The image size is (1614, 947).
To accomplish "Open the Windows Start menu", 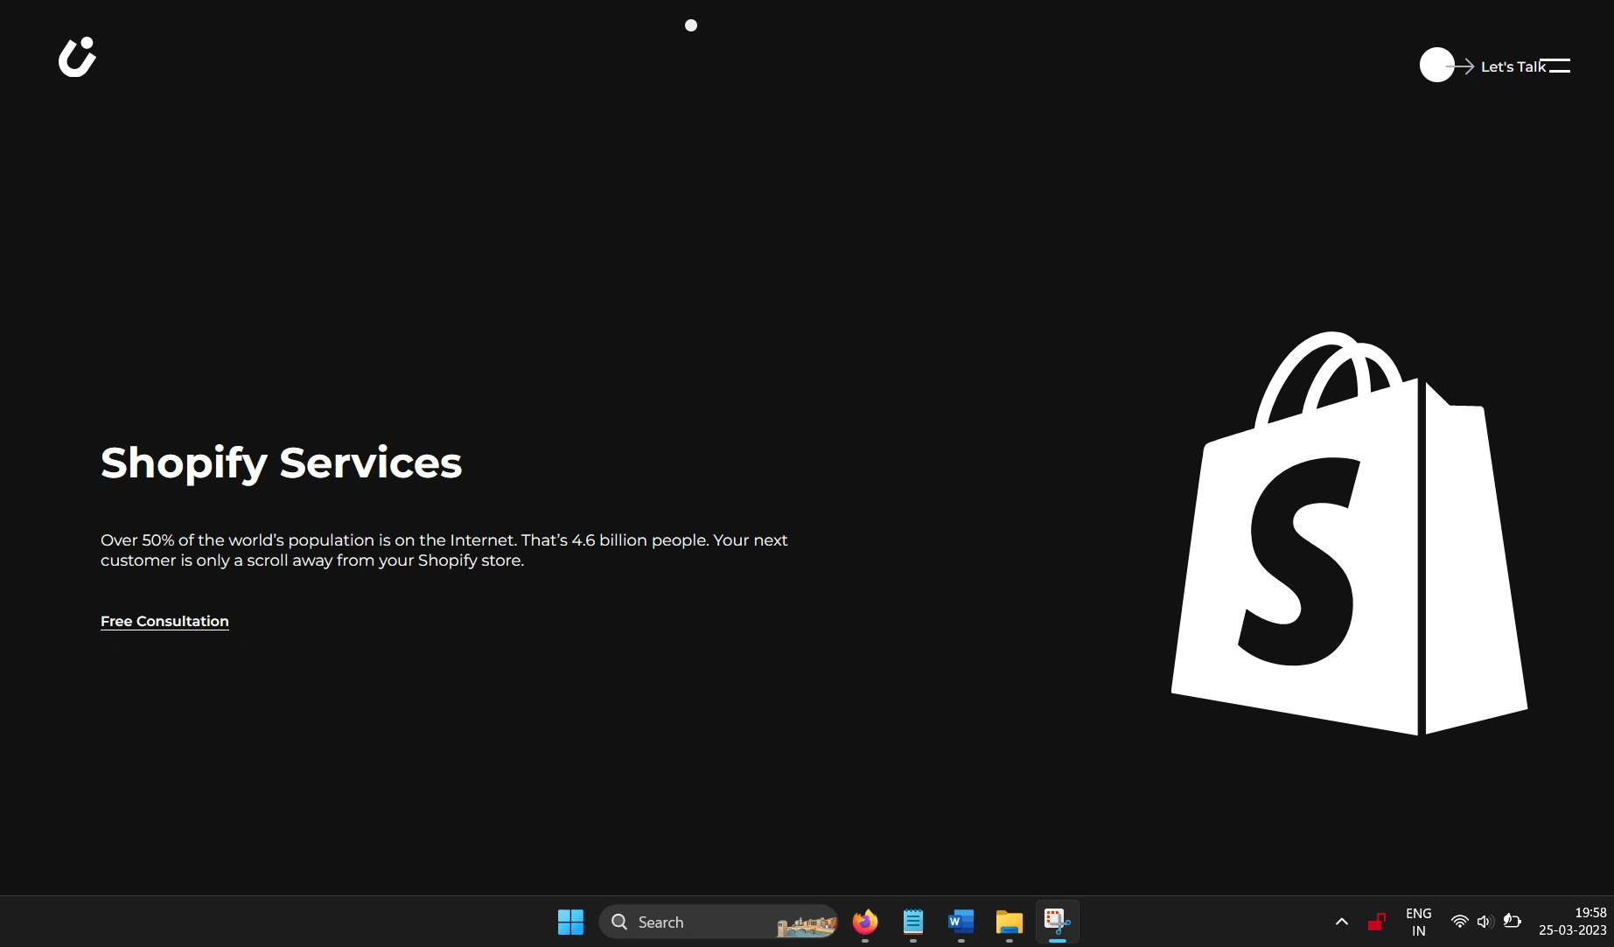I will pyautogui.click(x=570, y=922).
